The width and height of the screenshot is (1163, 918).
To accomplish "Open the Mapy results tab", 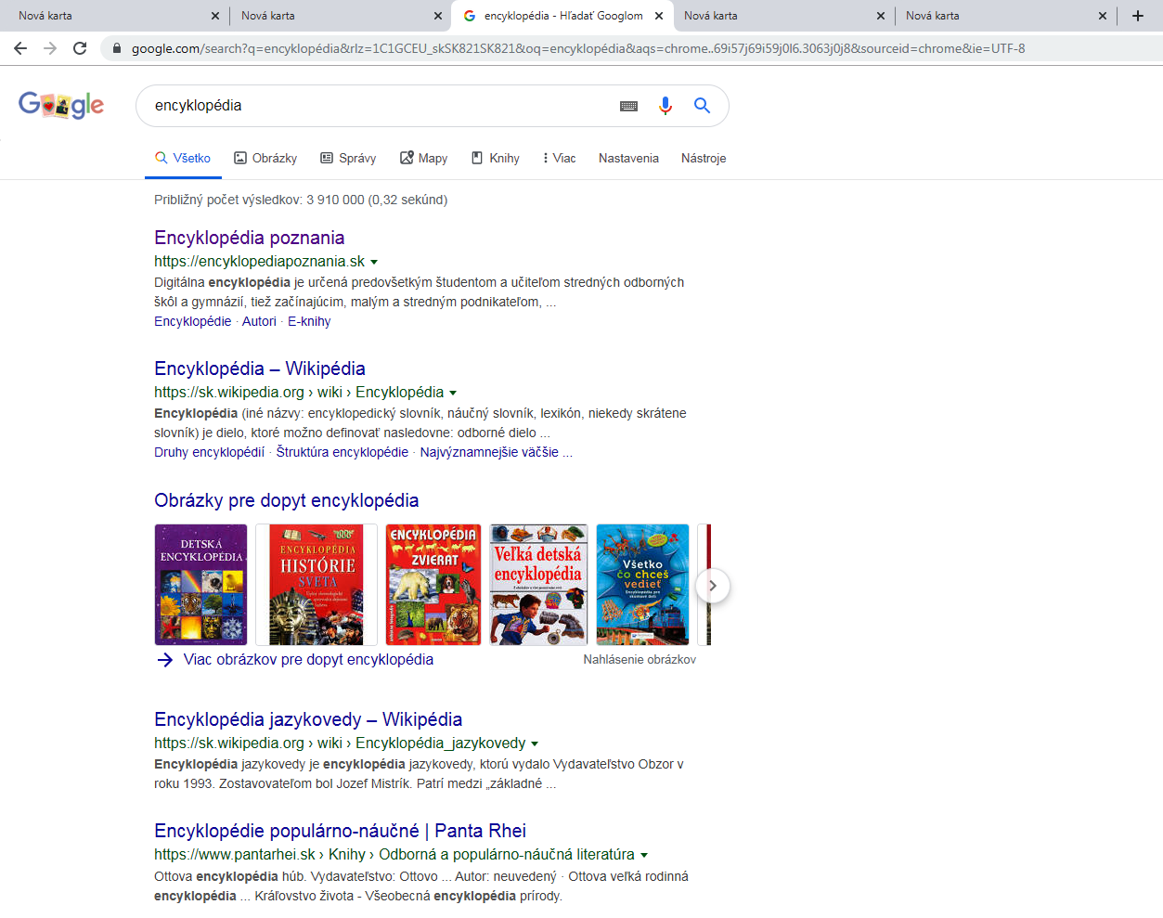I will point(423,159).
